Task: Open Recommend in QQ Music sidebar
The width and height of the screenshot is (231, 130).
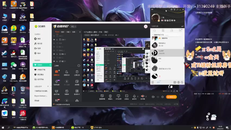Action: point(38,39)
